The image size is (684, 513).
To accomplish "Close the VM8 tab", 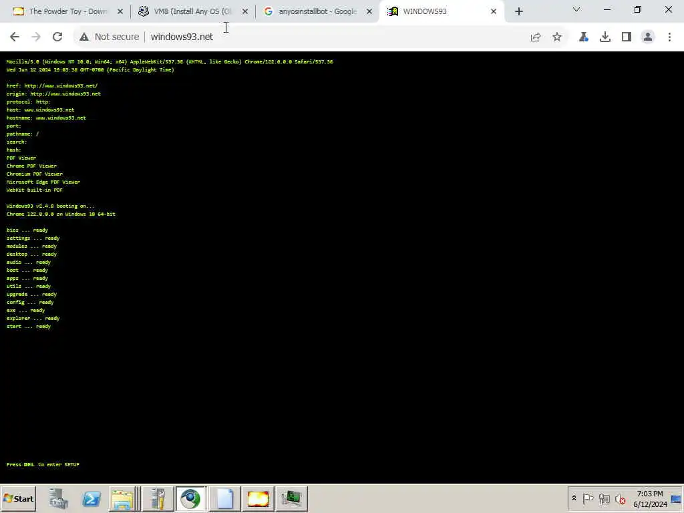I will point(245,11).
